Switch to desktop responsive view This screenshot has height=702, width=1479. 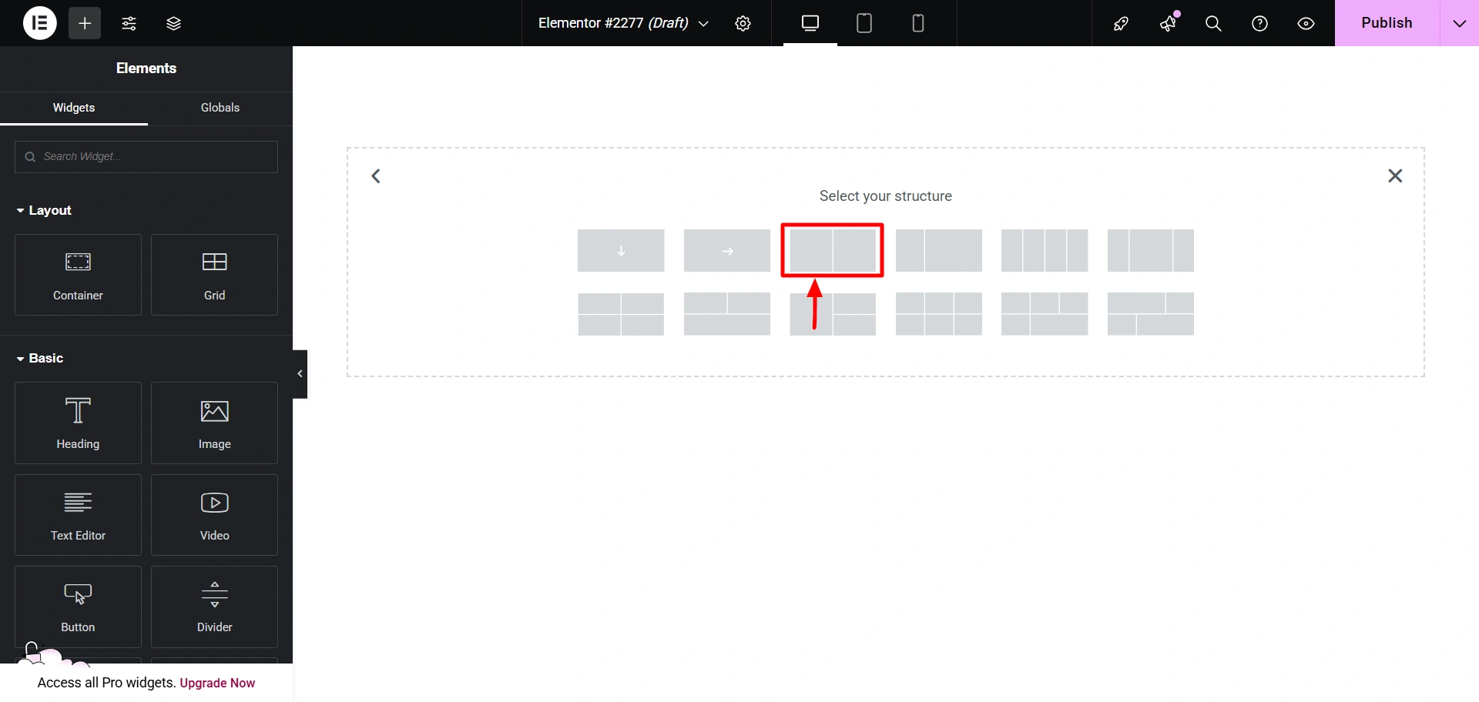point(810,23)
